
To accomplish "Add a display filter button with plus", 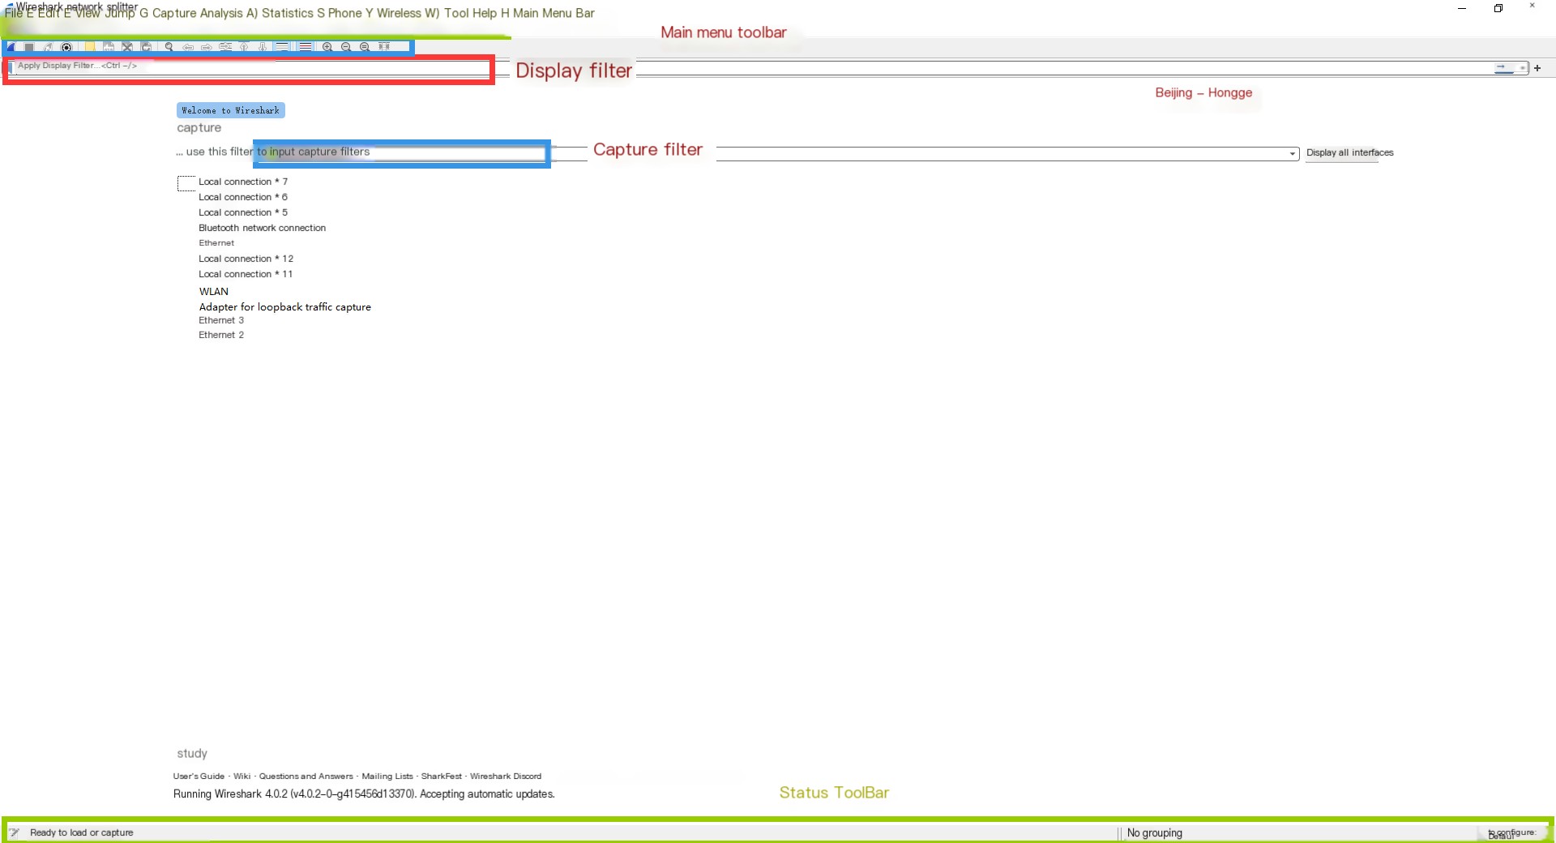I will click(x=1537, y=68).
